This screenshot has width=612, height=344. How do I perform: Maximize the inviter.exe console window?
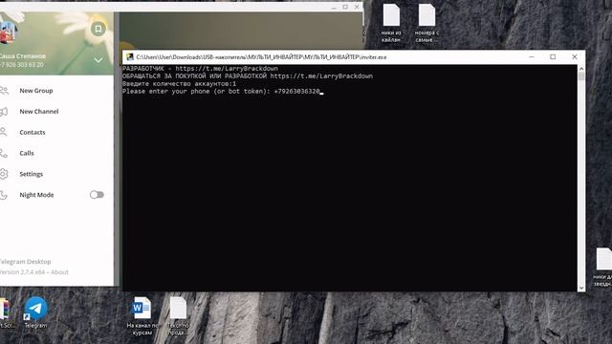pyautogui.click(x=553, y=57)
